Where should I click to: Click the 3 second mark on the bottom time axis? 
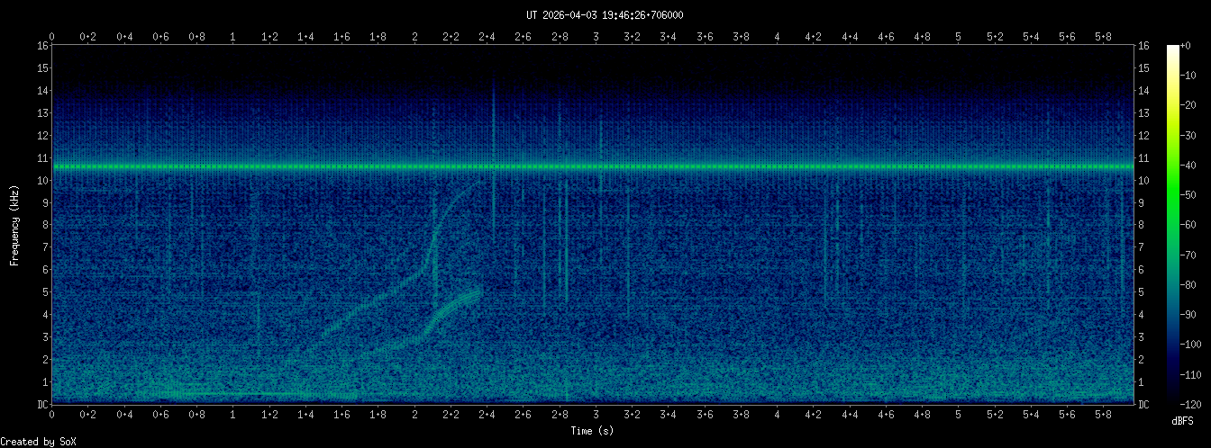pos(596,415)
